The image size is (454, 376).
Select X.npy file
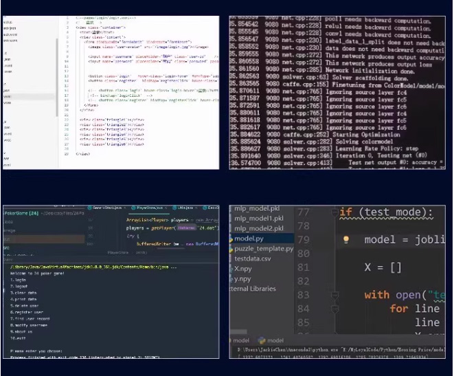[x=242, y=269]
